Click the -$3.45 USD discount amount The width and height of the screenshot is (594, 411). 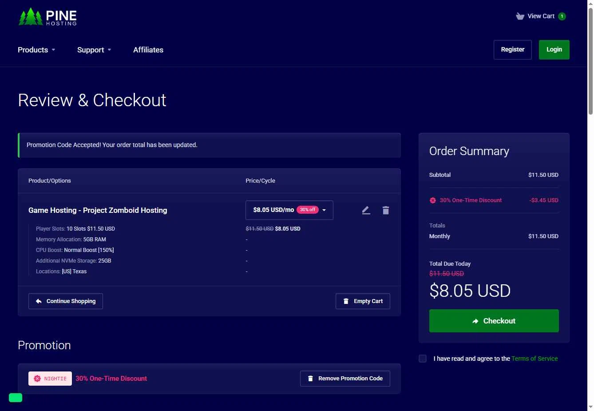click(x=544, y=200)
